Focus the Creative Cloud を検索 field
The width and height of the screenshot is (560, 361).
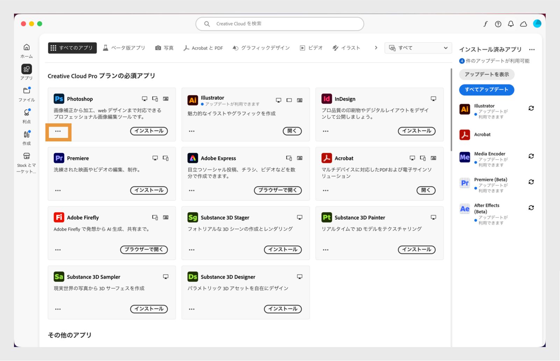(x=280, y=24)
